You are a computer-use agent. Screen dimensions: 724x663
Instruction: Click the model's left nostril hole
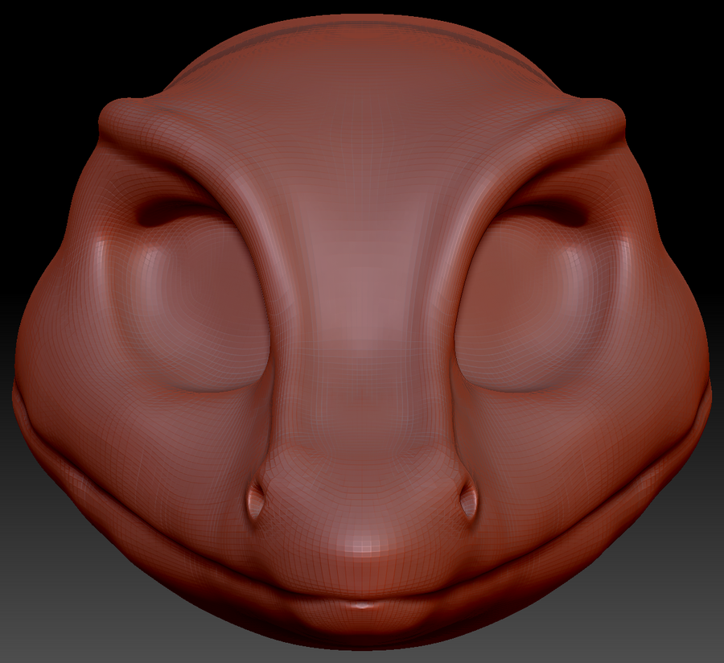coord(257,502)
